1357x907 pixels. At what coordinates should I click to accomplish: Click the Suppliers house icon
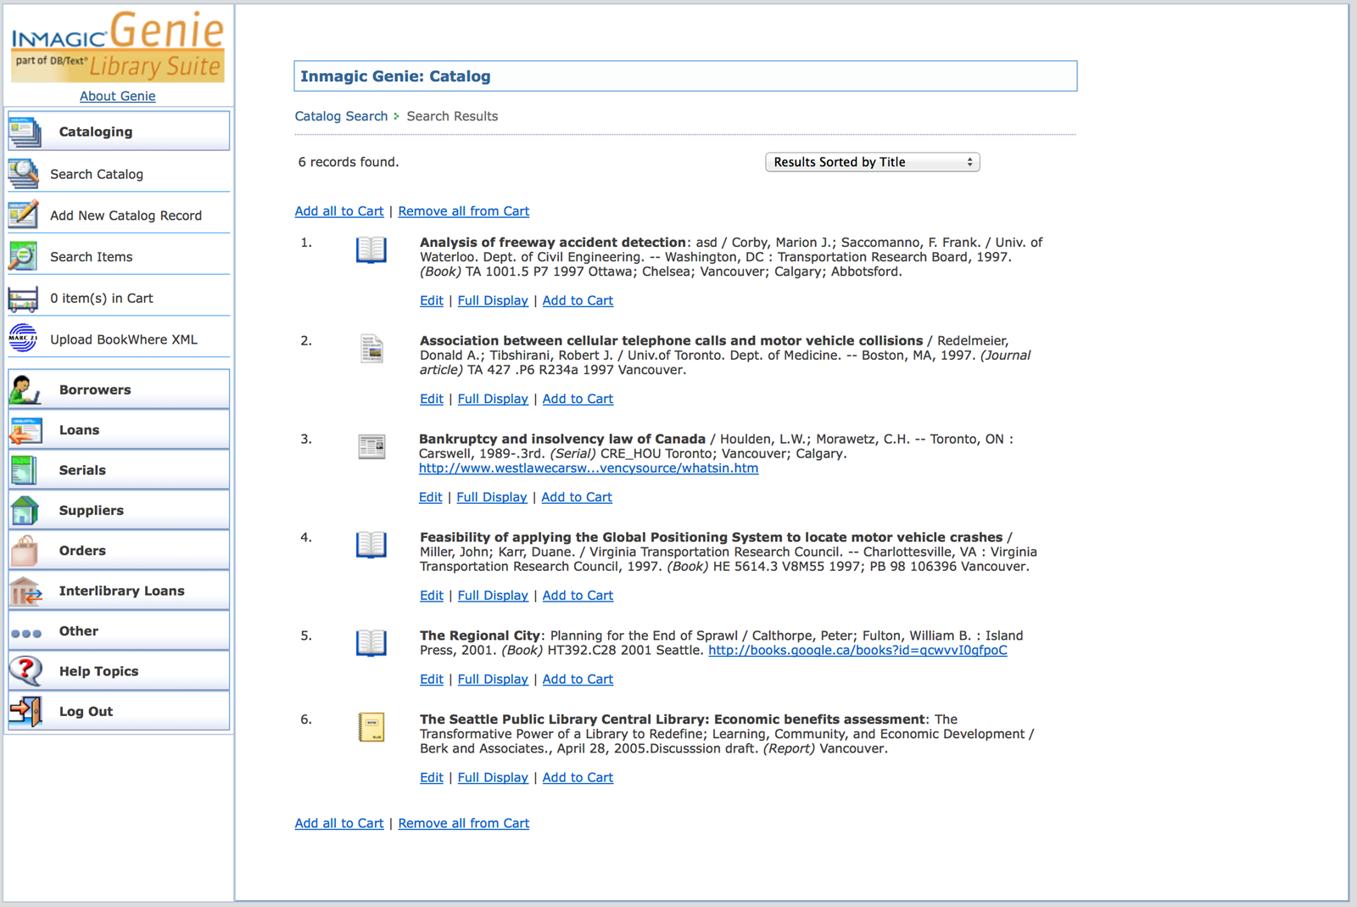click(x=25, y=510)
